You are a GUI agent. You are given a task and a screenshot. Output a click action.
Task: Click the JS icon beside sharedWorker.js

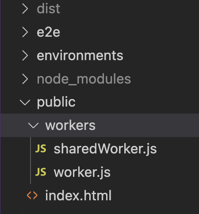point(41,149)
